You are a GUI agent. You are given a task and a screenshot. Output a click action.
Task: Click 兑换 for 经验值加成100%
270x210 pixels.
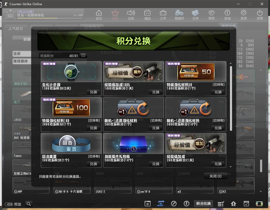tap(156, 92)
